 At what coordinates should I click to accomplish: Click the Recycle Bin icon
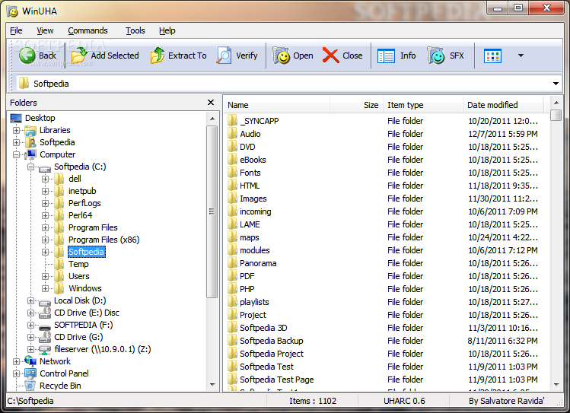pos(30,386)
